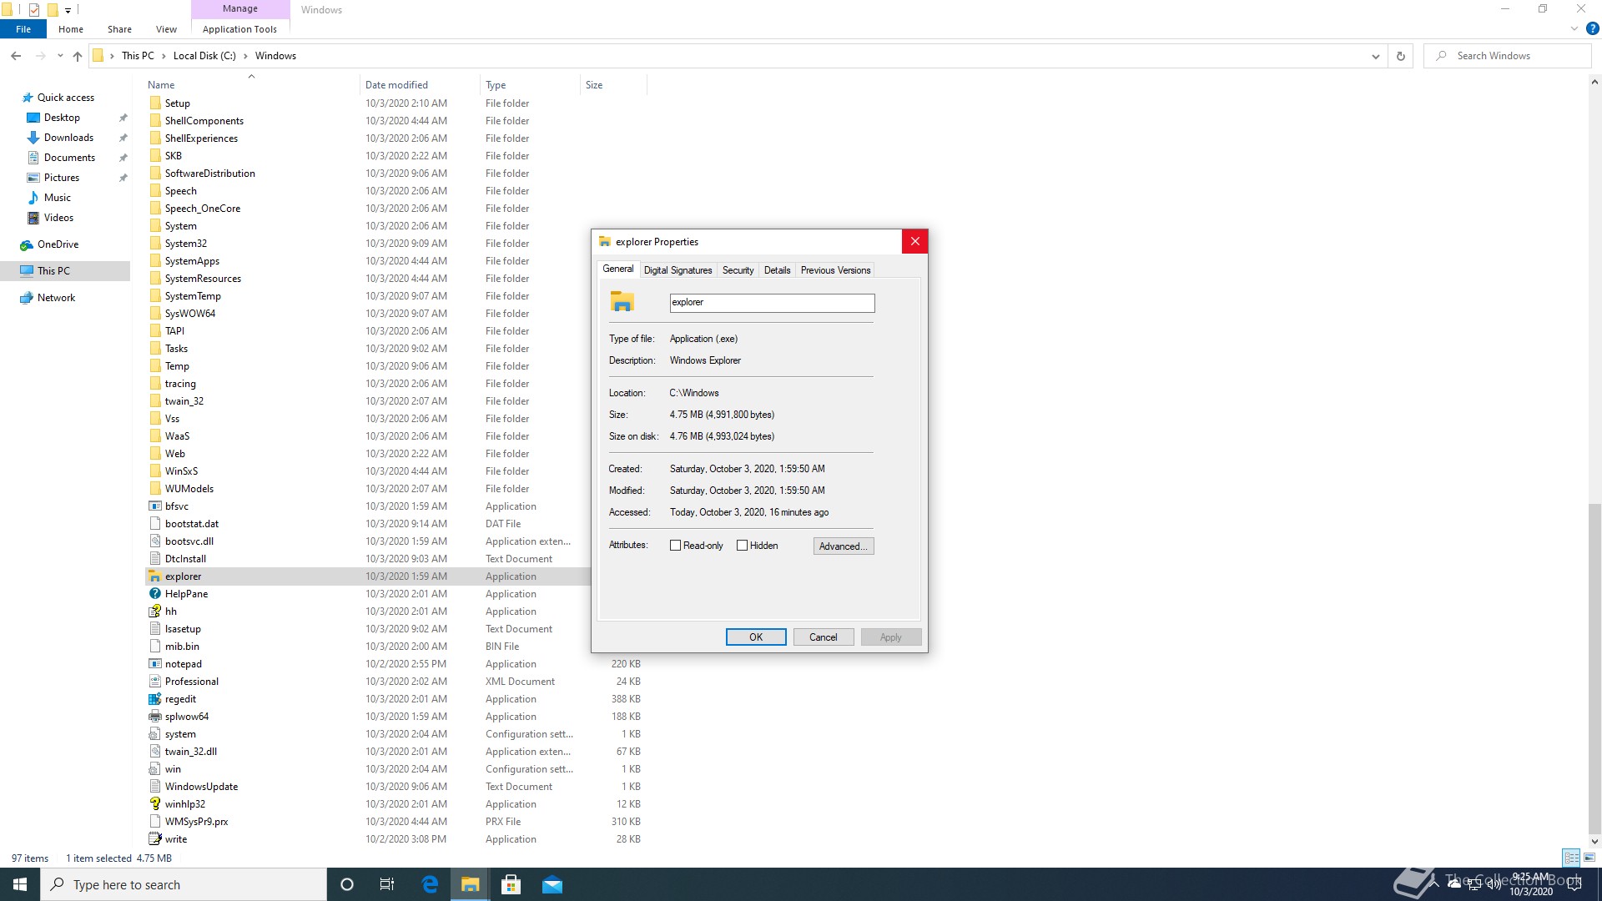
Task: Open Help with the blue question icon
Action: [x=1592, y=28]
